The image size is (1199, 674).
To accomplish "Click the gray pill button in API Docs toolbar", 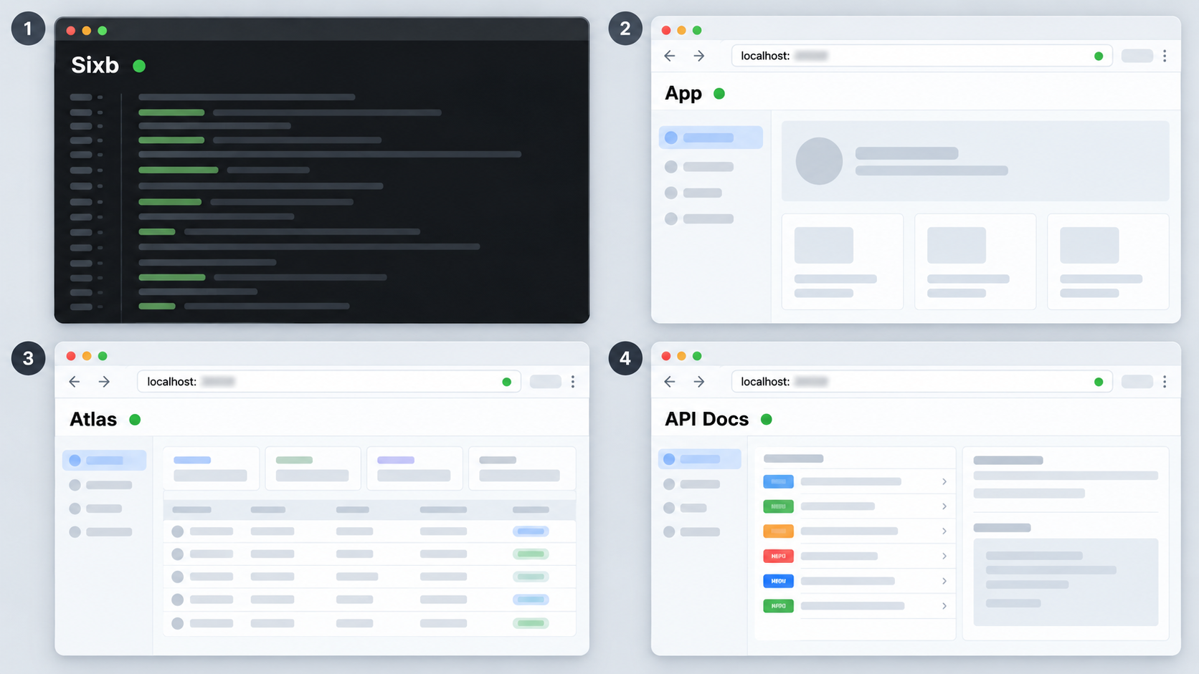I will click(1137, 382).
